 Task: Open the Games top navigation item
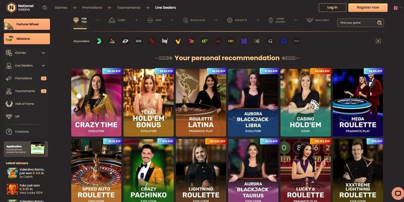[x=61, y=8]
